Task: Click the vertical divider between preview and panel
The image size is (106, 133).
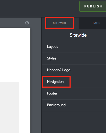Action: click(x=42, y=75)
